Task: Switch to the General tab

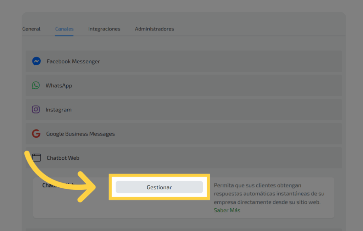Action: (x=31, y=29)
